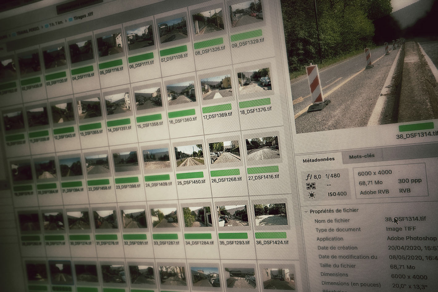Screen dimensions: 438x292
Task: Click the ISO 400 value
Action: click(x=337, y=194)
